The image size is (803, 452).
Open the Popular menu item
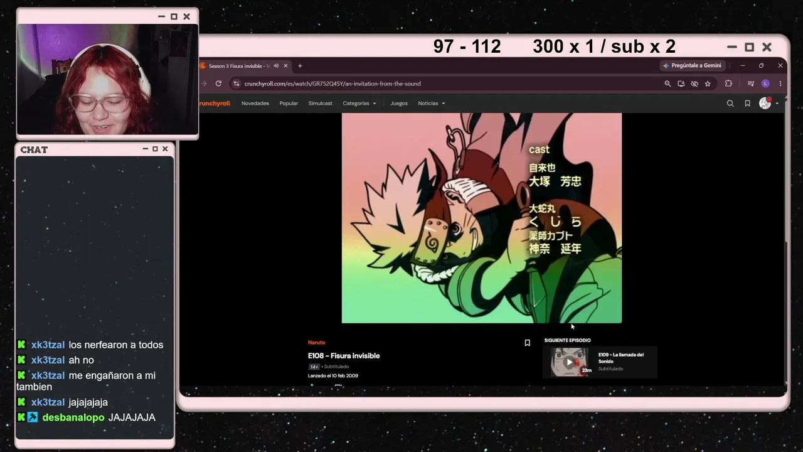[x=289, y=104]
